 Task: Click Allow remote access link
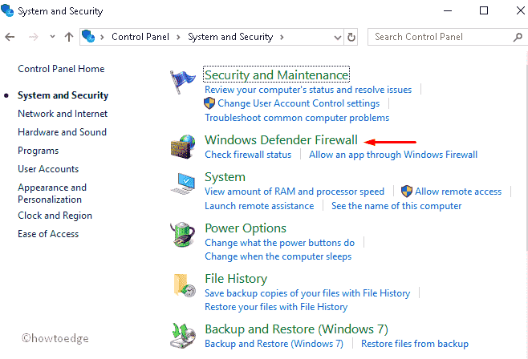pos(457,192)
